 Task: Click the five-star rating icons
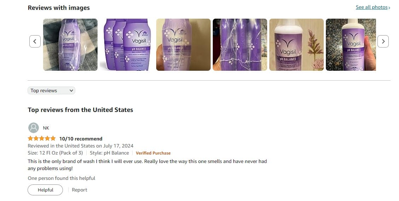(42, 138)
